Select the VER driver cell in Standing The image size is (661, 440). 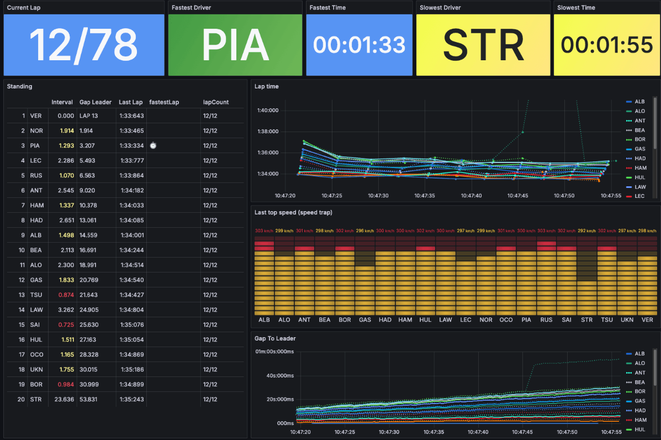tap(36, 116)
